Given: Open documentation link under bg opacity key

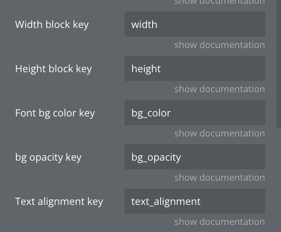Looking at the screenshot, I should click(x=220, y=177).
